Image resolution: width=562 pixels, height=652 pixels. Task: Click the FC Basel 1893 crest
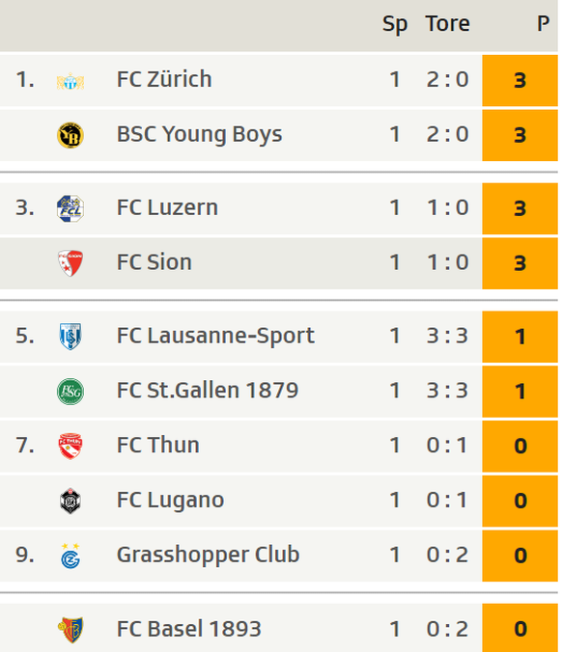(x=70, y=629)
